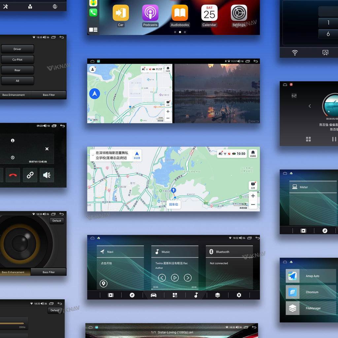This screenshot has width=338, height=338.
Task: Click the 回车位 recenter button on map
Action: (x=174, y=204)
